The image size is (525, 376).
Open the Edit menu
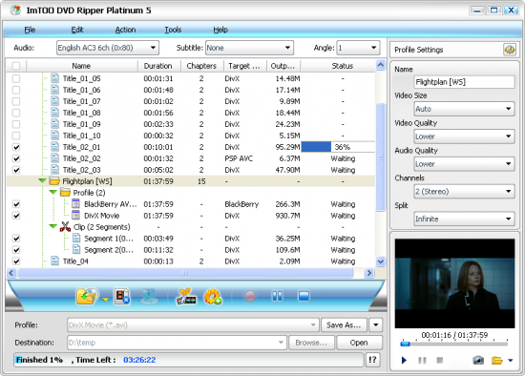[77, 30]
